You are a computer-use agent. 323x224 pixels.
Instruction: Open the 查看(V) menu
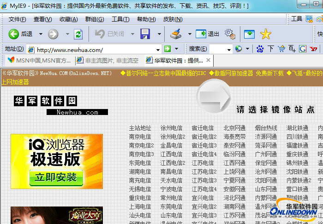coord(42,19)
